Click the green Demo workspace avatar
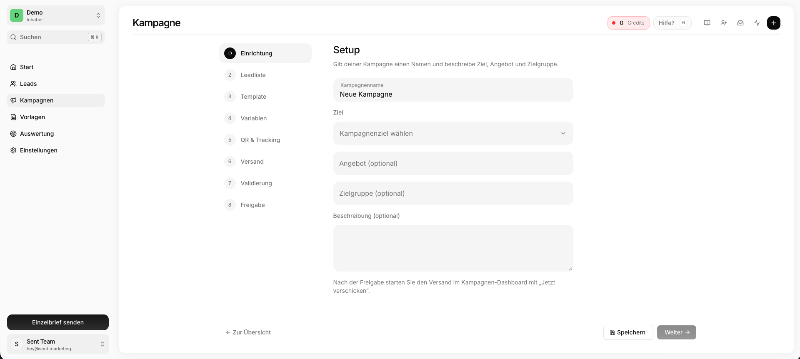Screen dimensions: 800x359 point(17,15)
